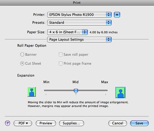
Task: Click the '4.00 by 6.00 inches' text
Action: point(103,32)
